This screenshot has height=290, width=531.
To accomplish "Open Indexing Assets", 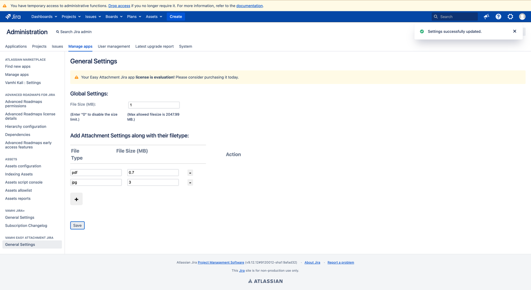I will (19, 174).
